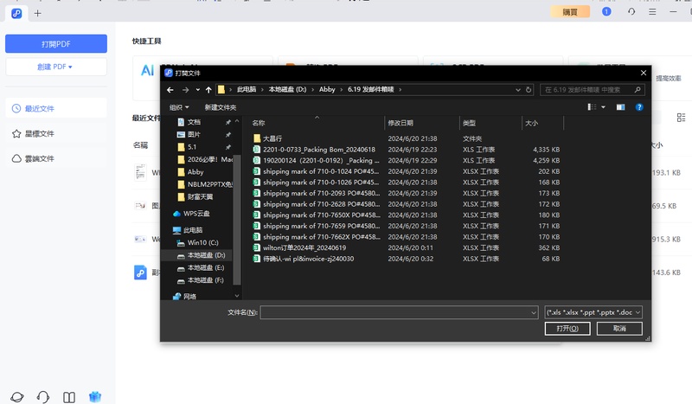Viewport: 692px width, 404px height.
Task: Click the gift box icon at bottom left
Action: click(x=95, y=397)
